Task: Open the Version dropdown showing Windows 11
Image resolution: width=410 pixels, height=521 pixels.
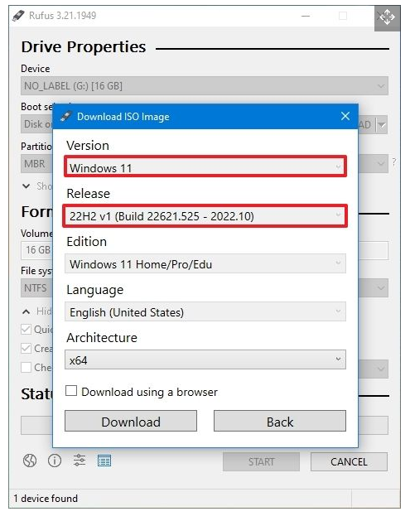Action: (x=205, y=166)
